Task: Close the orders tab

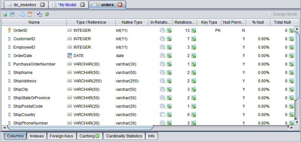Action: (x=120, y=5)
